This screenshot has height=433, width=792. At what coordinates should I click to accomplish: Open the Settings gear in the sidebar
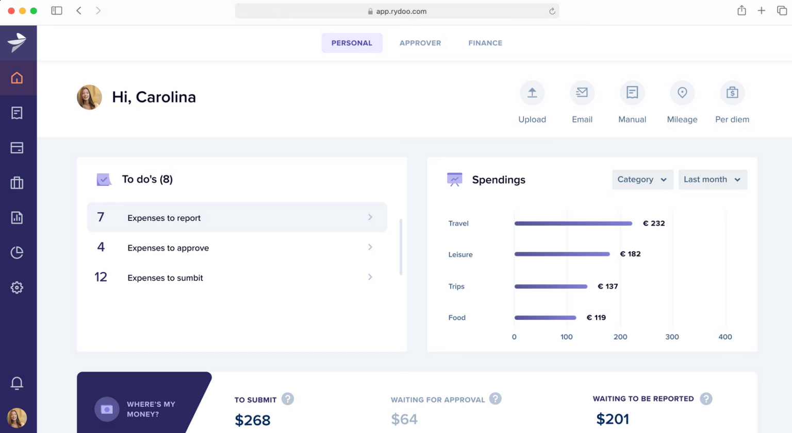click(x=17, y=287)
